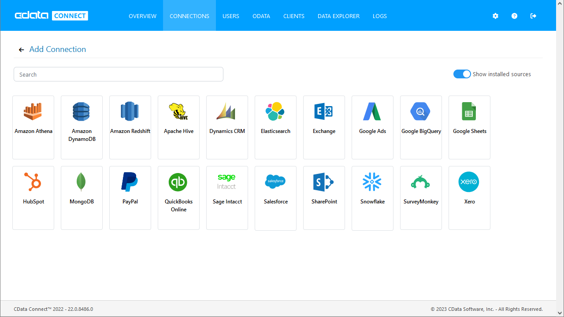Choose the Amazon DynamoDB data source
The height and width of the screenshot is (317, 564).
[82, 127]
